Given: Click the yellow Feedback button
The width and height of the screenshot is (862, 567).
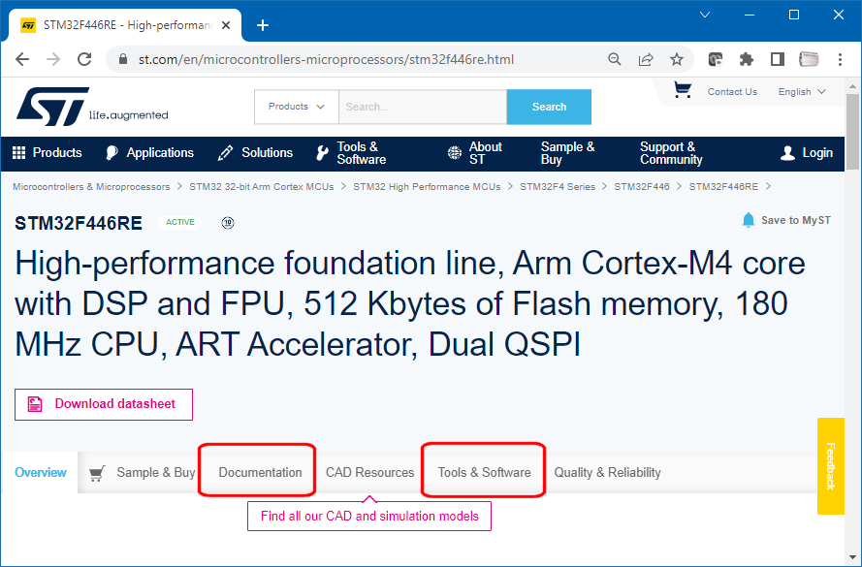Looking at the screenshot, I should point(831,466).
